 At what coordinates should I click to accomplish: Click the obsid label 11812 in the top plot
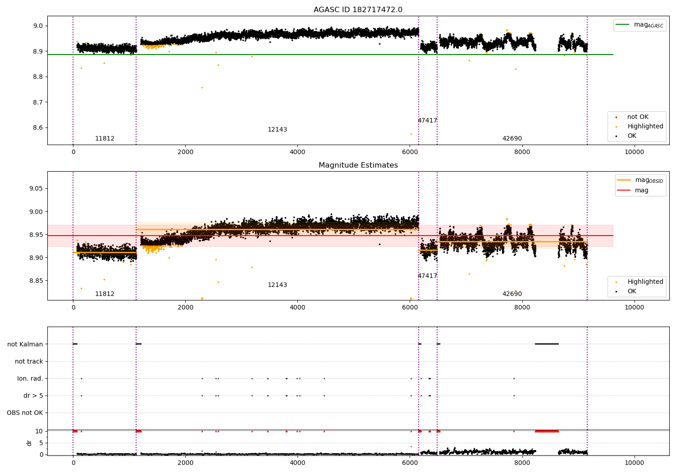tap(105, 139)
